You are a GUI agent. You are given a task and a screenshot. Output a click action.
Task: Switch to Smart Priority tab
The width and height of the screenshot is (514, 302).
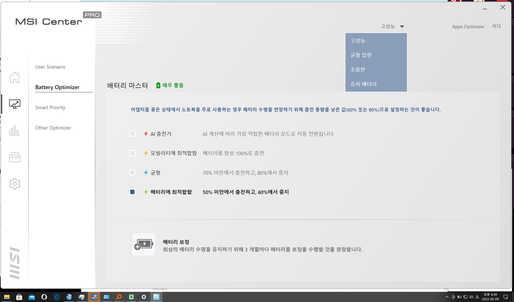(50, 107)
